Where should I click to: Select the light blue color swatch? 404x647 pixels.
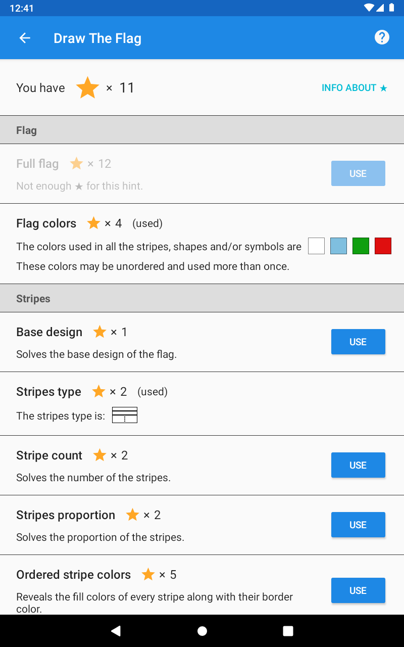338,246
